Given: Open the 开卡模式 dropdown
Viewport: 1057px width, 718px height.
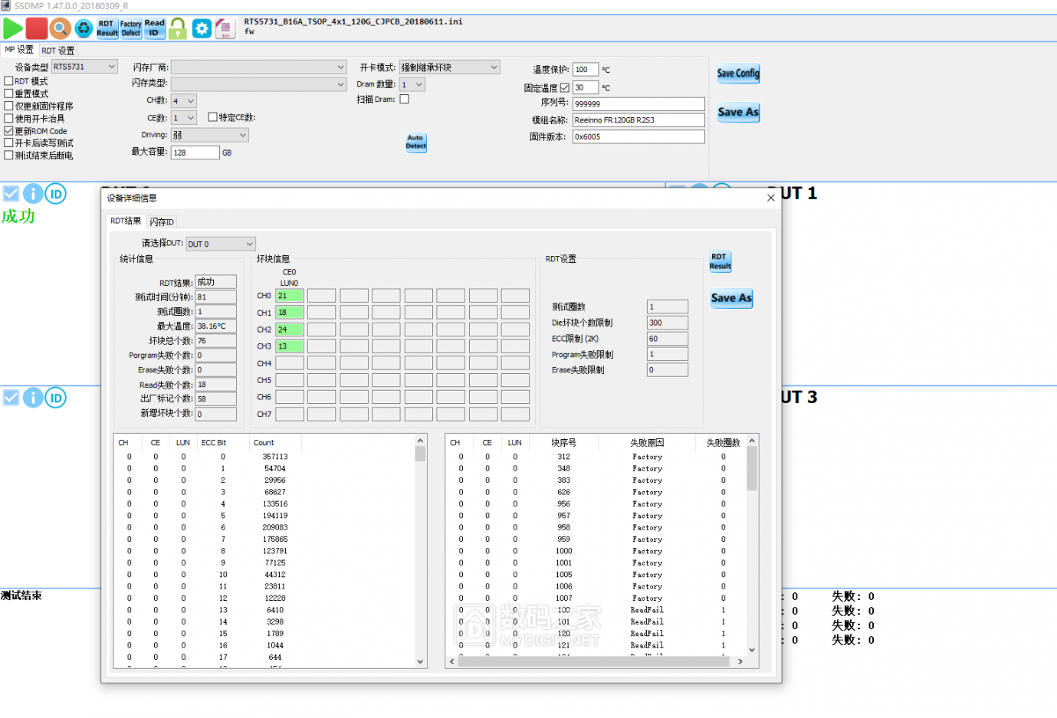Looking at the screenshot, I should coord(449,67).
